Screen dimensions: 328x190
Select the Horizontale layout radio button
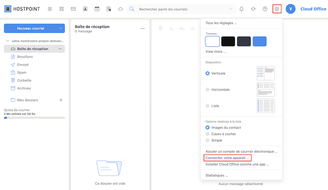[x=207, y=89]
